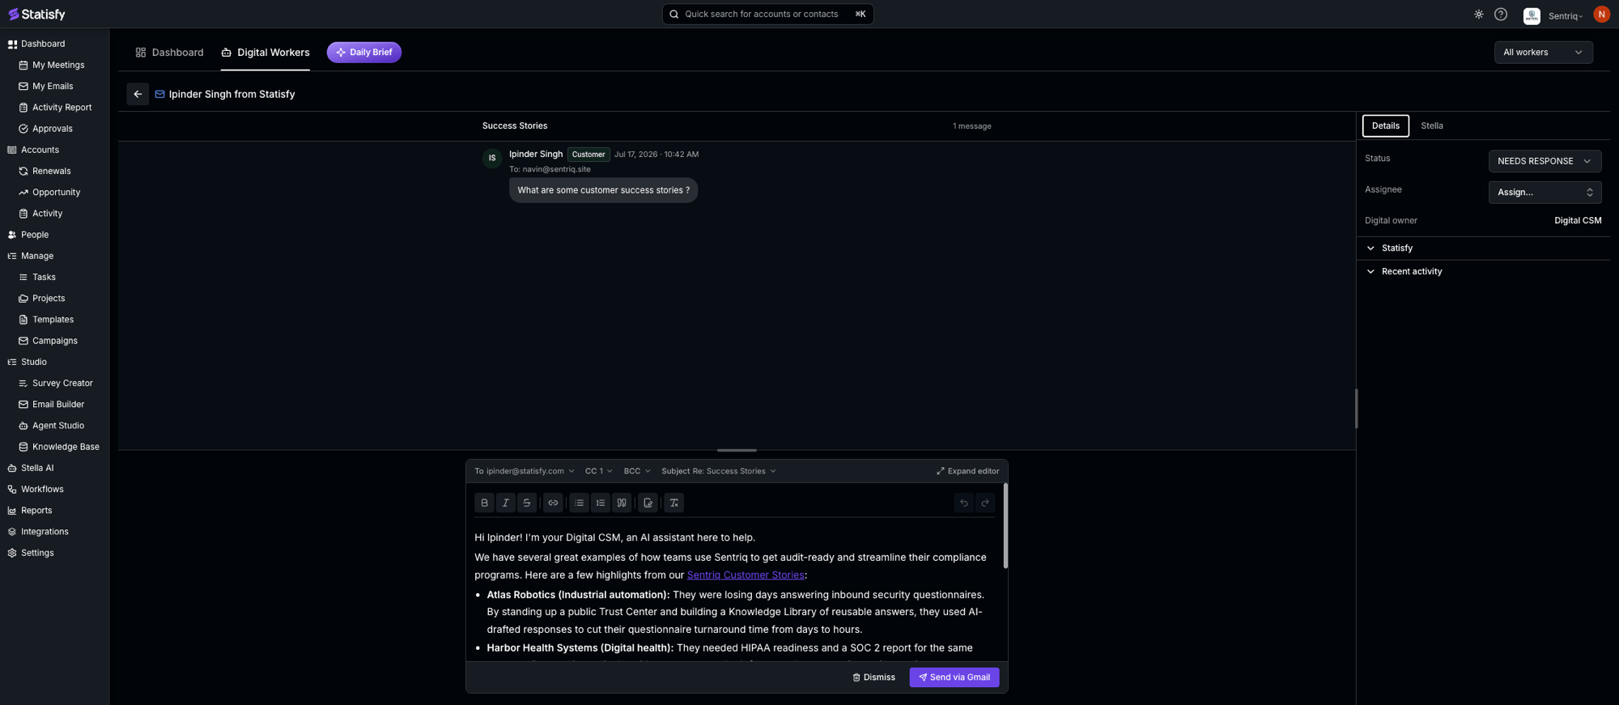
Task: Toggle bold formatting in the editor
Action: [x=484, y=503]
